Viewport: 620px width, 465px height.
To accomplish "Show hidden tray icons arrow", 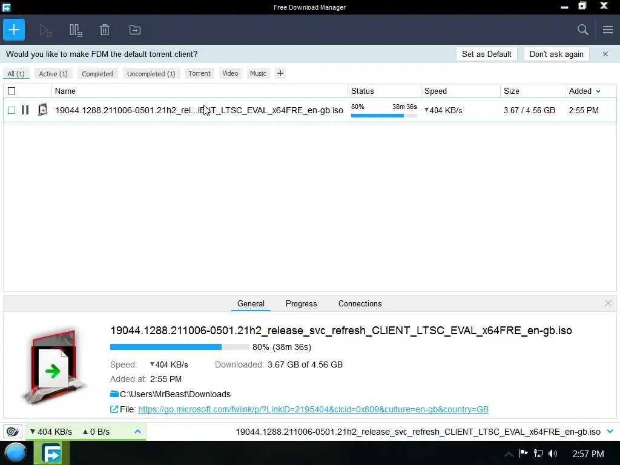I will click(x=509, y=454).
